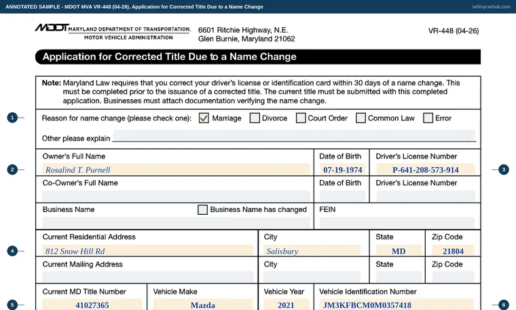Click Current Residential Address field 812 Snow Hill Rd
The height and width of the screenshot is (310, 516).
[x=147, y=251]
